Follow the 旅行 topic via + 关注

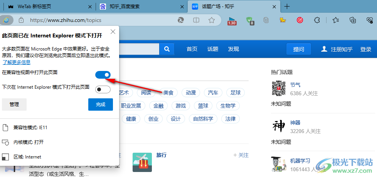[x=241, y=155]
